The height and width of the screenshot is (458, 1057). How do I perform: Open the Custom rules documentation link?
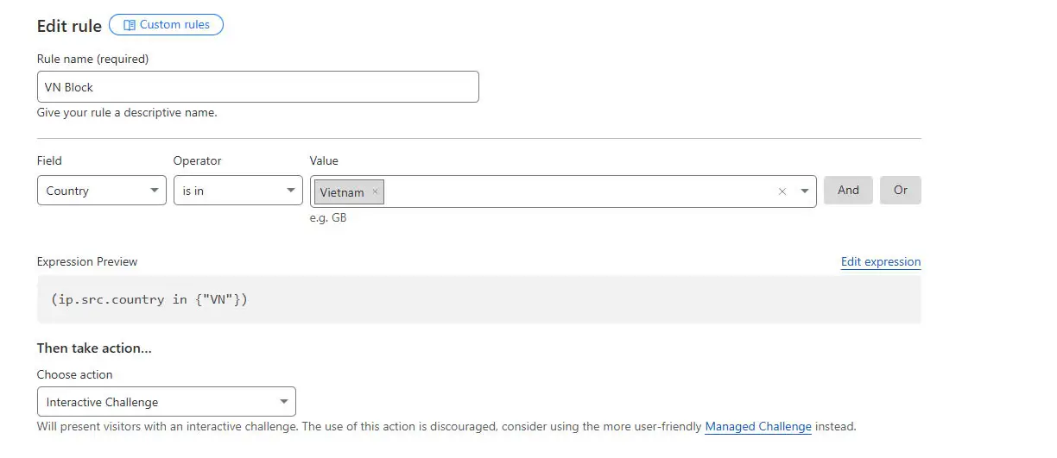[x=166, y=25]
